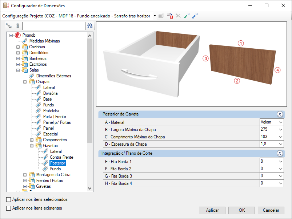This screenshot has width=292, height=219.
Task: Collapse the Posterior de Gaveta section
Action: coord(280,114)
